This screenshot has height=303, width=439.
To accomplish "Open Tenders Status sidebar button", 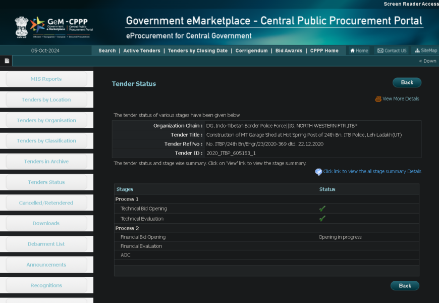I will point(46,182).
